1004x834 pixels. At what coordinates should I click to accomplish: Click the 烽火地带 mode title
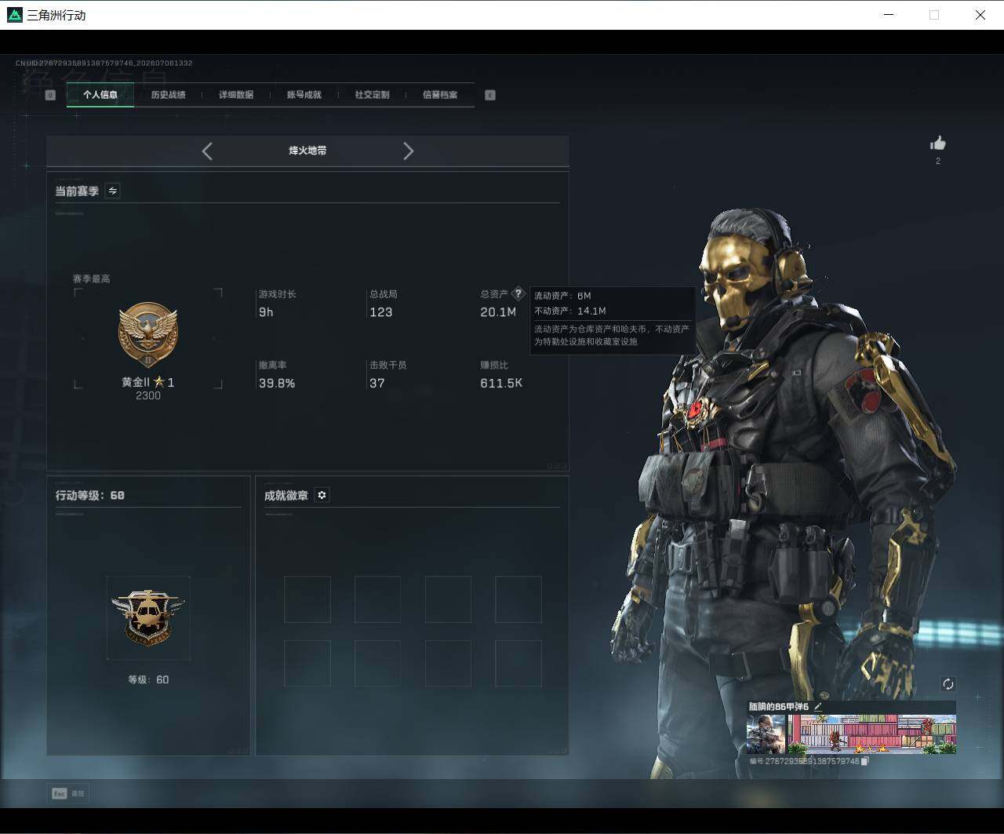click(307, 151)
